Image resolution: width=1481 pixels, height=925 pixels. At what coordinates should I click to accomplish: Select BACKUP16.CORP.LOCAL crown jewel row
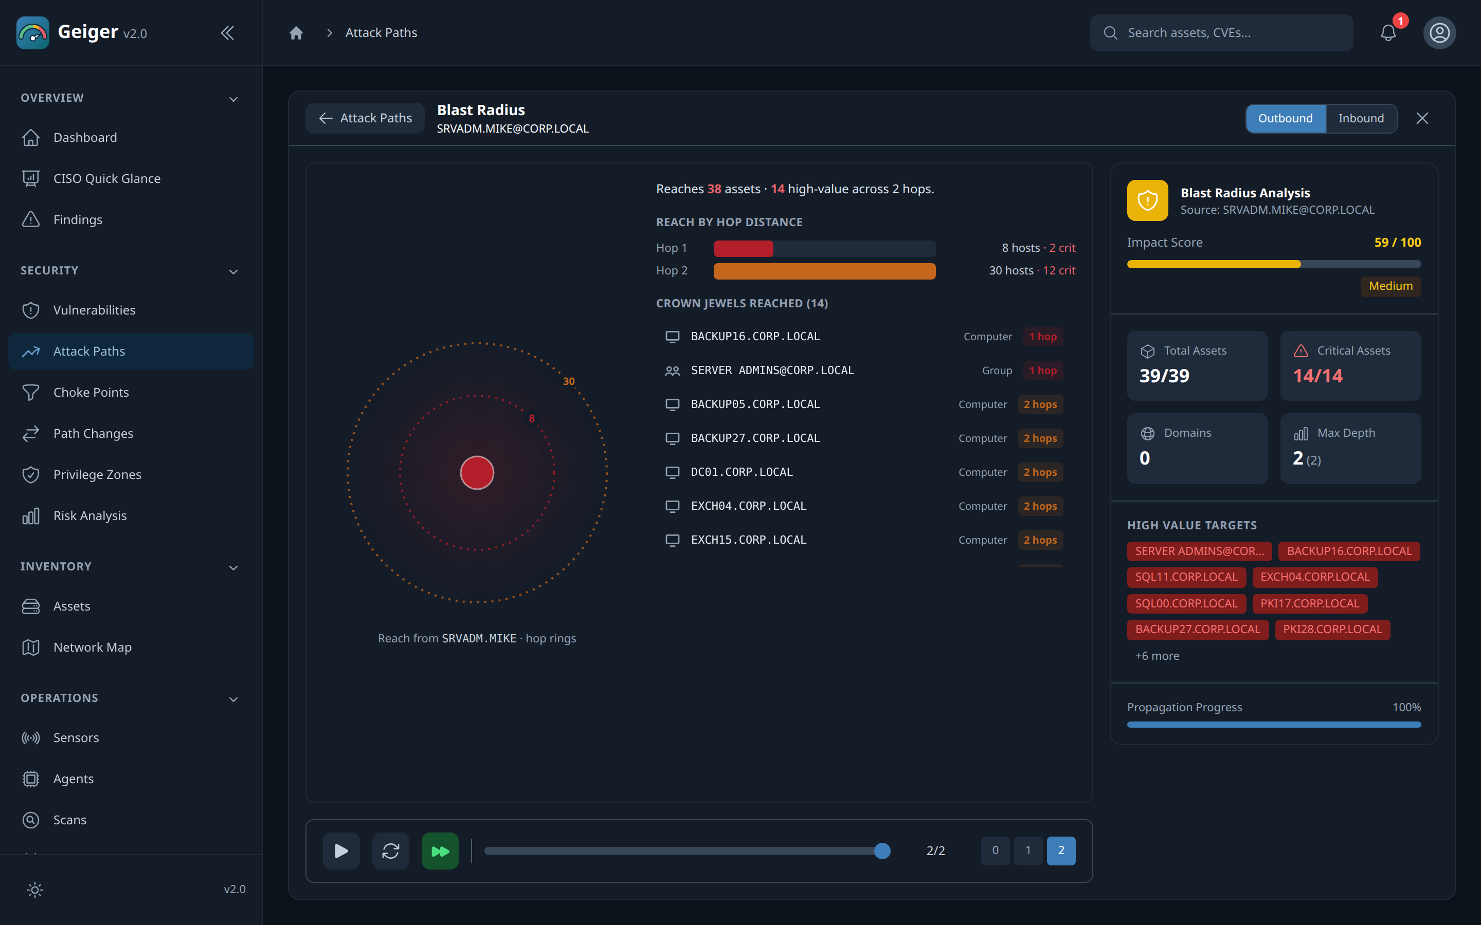(865, 337)
